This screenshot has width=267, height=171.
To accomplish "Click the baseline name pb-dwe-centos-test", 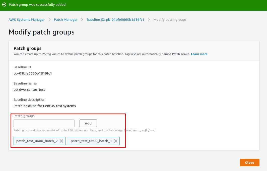I will click(29, 90).
